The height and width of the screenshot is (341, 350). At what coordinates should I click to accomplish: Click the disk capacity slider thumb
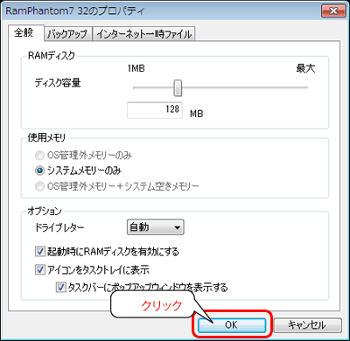point(178,87)
